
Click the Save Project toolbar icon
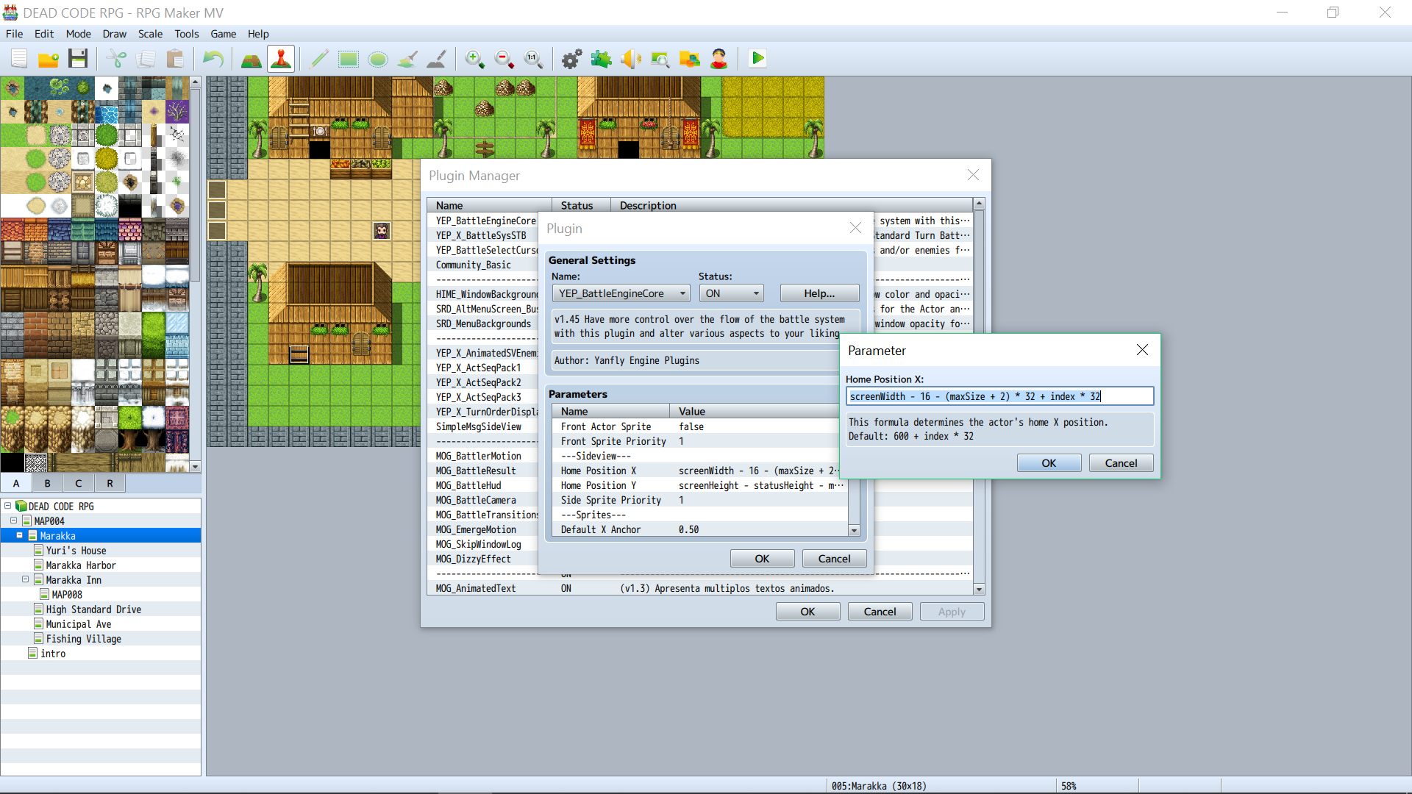pyautogui.click(x=78, y=59)
